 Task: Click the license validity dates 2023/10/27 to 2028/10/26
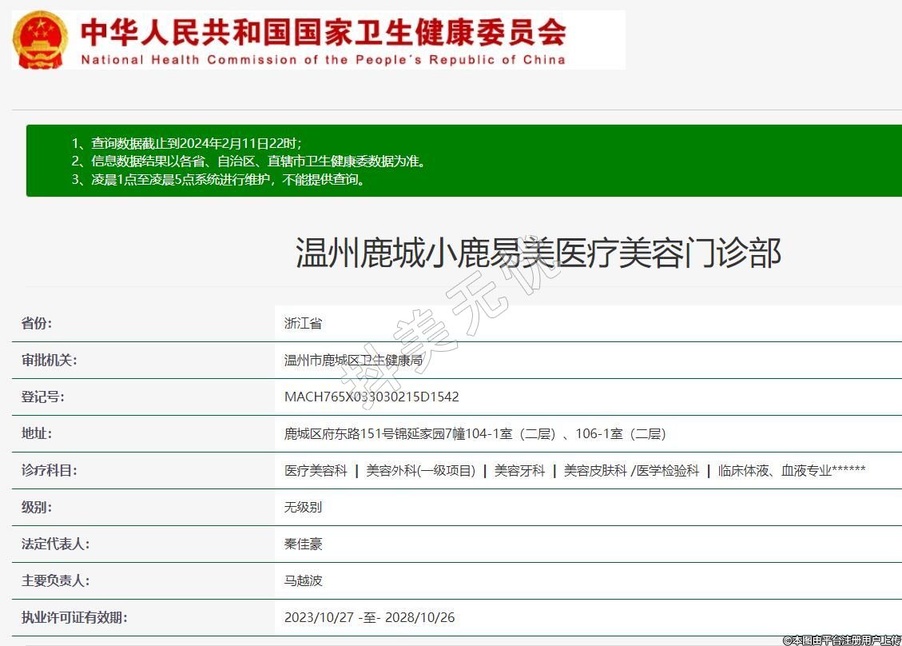(x=369, y=617)
